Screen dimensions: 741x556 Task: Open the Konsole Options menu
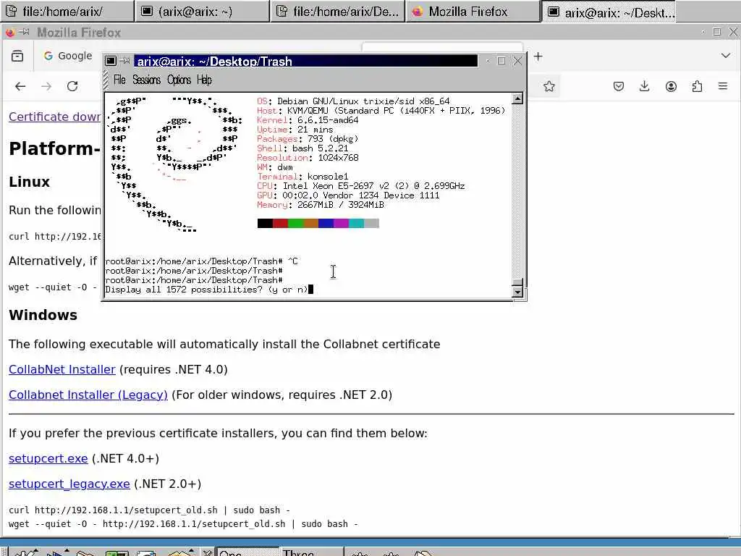point(179,80)
